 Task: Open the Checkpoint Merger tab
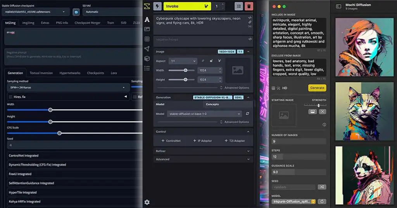pos(87,23)
